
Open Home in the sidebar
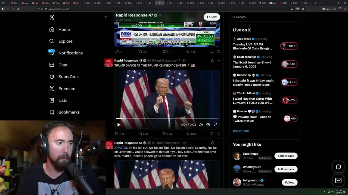pyautogui.click(x=60, y=30)
